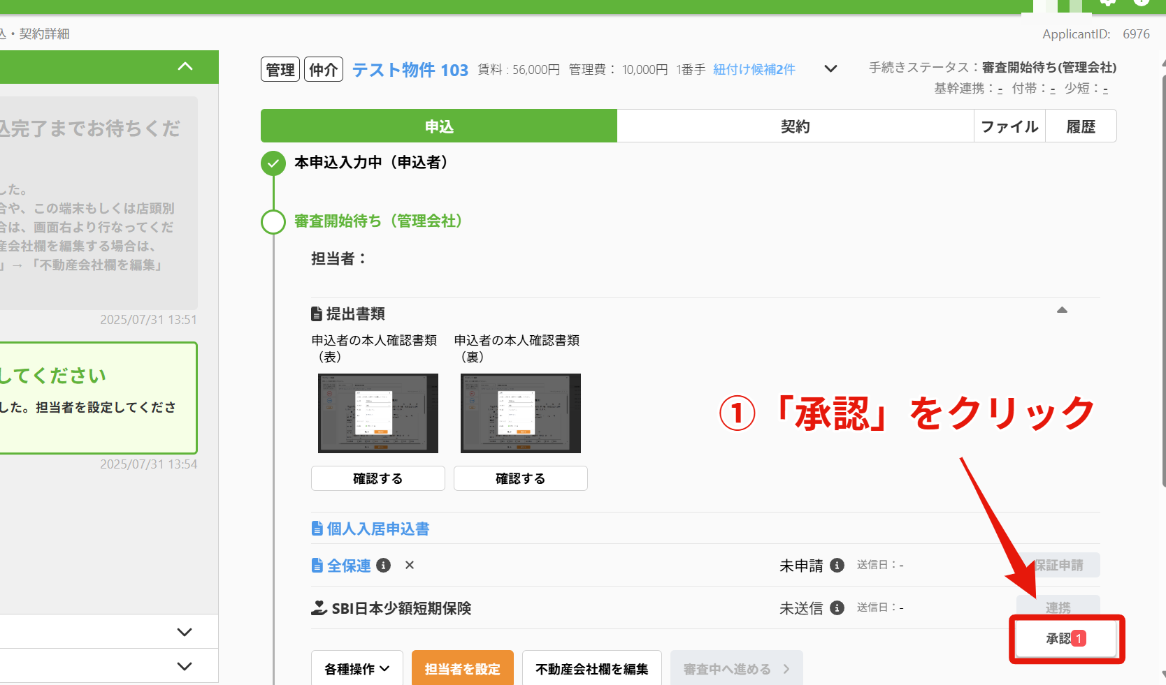Open the ファイル tab
Viewport: 1166px width, 685px height.
click(1009, 126)
